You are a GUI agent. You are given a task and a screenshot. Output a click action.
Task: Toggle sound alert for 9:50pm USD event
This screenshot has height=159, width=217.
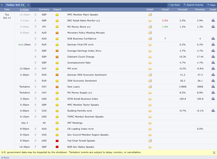[35, 141]
